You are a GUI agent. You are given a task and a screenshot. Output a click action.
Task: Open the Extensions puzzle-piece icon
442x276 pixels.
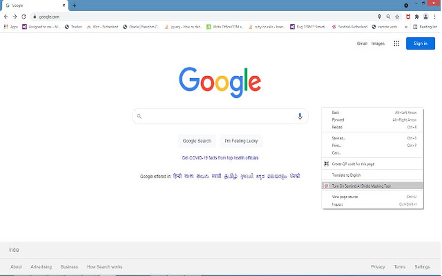[416, 16]
